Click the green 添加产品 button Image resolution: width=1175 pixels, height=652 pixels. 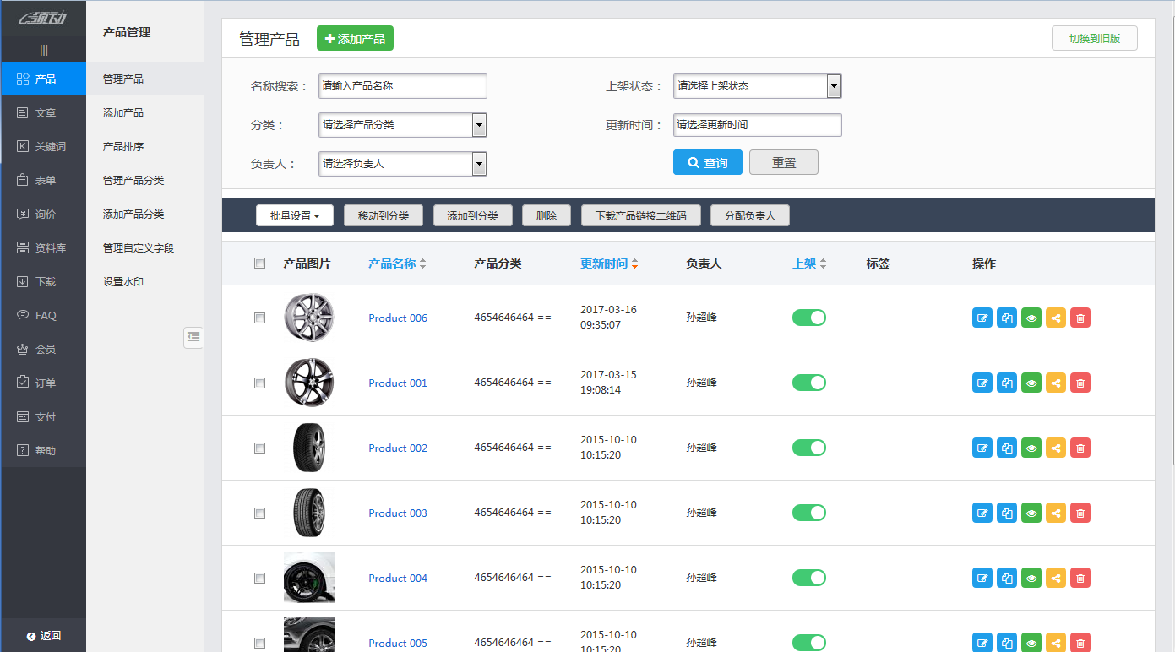coord(355,39)
